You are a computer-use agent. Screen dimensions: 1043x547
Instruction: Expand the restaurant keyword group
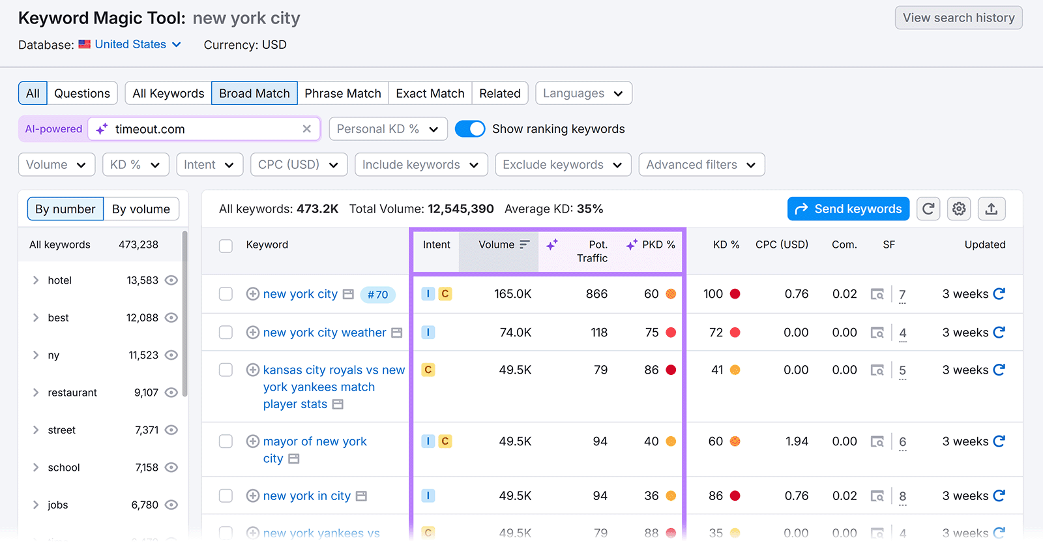(x=36, y=392)
